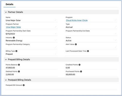Viewport: 122px width, 96px height.
Task: Click the Last Processed Date Time label
Action: point(76,51)
